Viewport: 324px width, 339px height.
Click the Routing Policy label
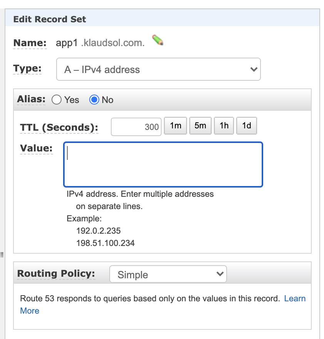(56, 274)
